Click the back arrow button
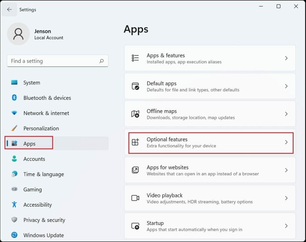Viewport: 306px width, 242px height. pos(9,9)
